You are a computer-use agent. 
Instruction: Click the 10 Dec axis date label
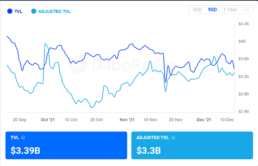tap(227, 120)
